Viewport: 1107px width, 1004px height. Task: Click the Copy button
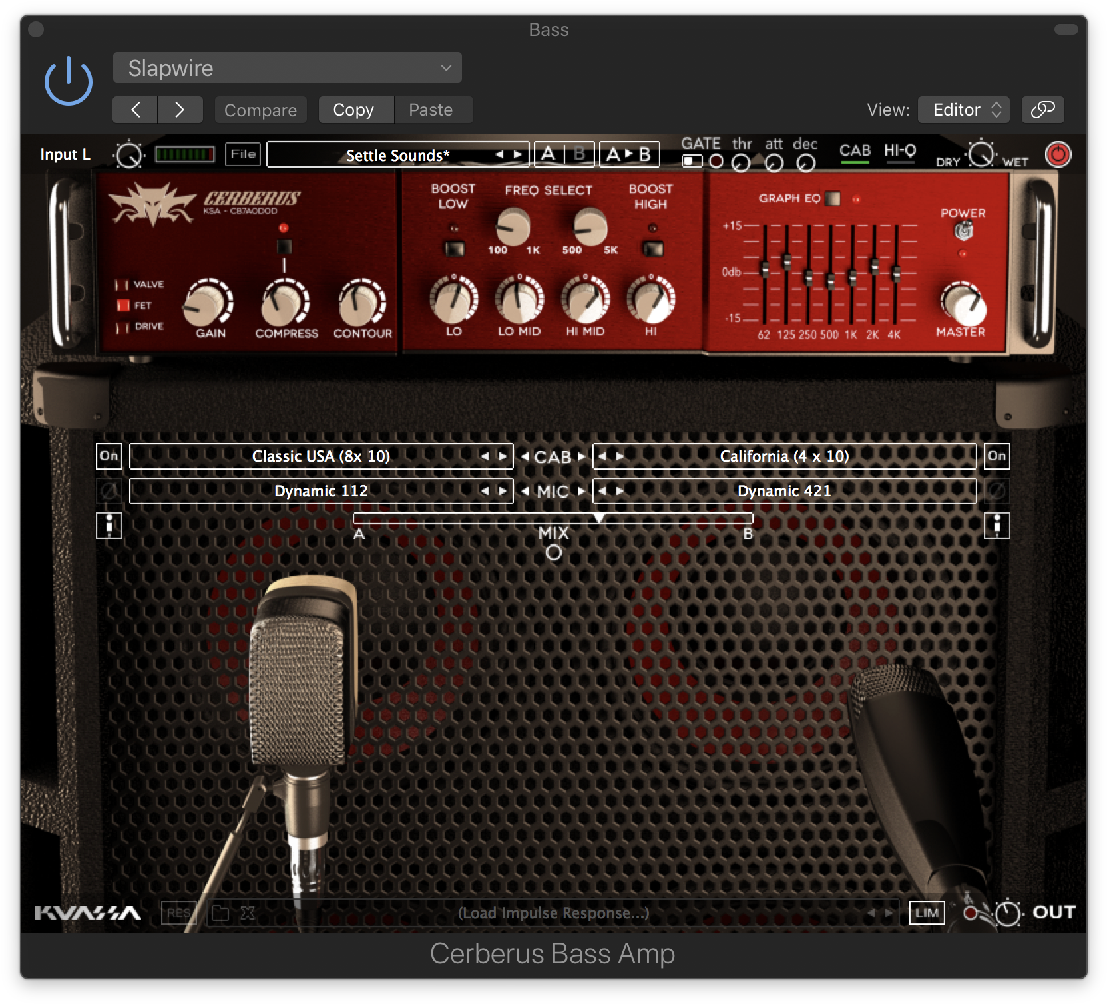[x=355, y=110]
